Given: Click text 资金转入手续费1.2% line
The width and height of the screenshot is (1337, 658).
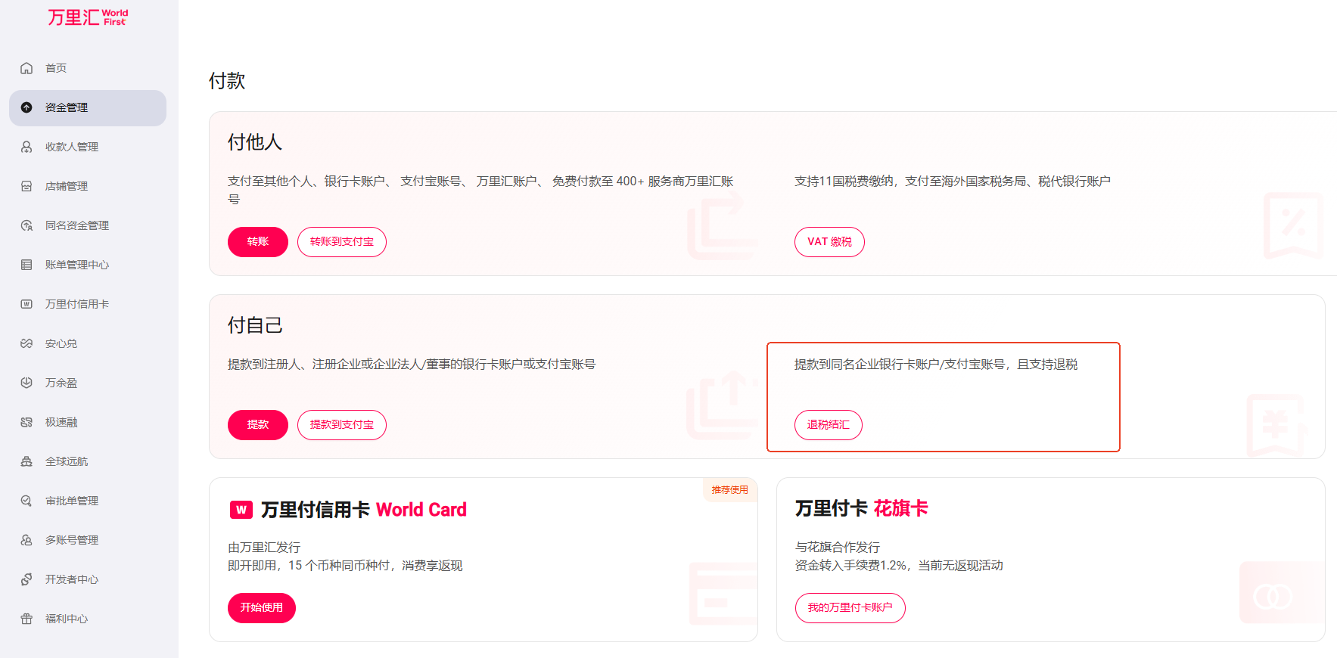Looking at the screenshot, I should coord(899,566).
